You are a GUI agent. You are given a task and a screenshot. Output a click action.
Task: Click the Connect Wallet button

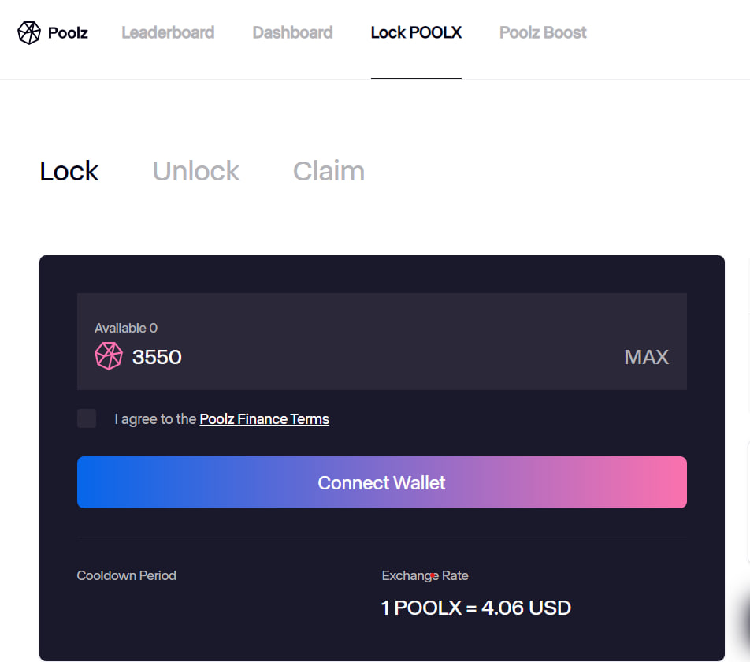tap(381, 482)
